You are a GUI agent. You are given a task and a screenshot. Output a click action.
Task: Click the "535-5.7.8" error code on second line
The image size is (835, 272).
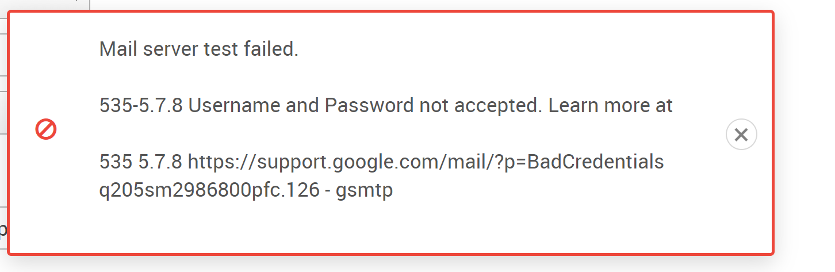click(x=141, y=106)
